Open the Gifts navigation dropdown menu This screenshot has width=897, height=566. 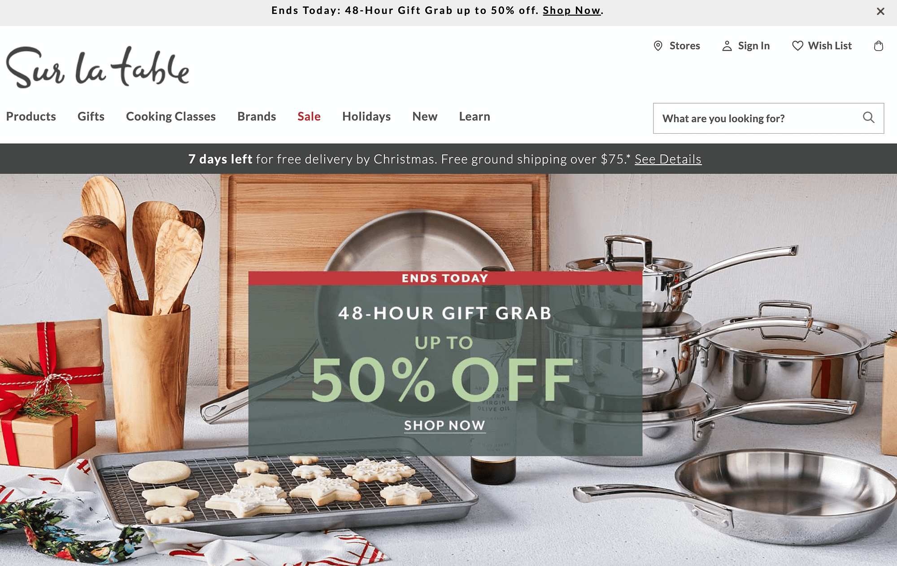click(91, 116)
